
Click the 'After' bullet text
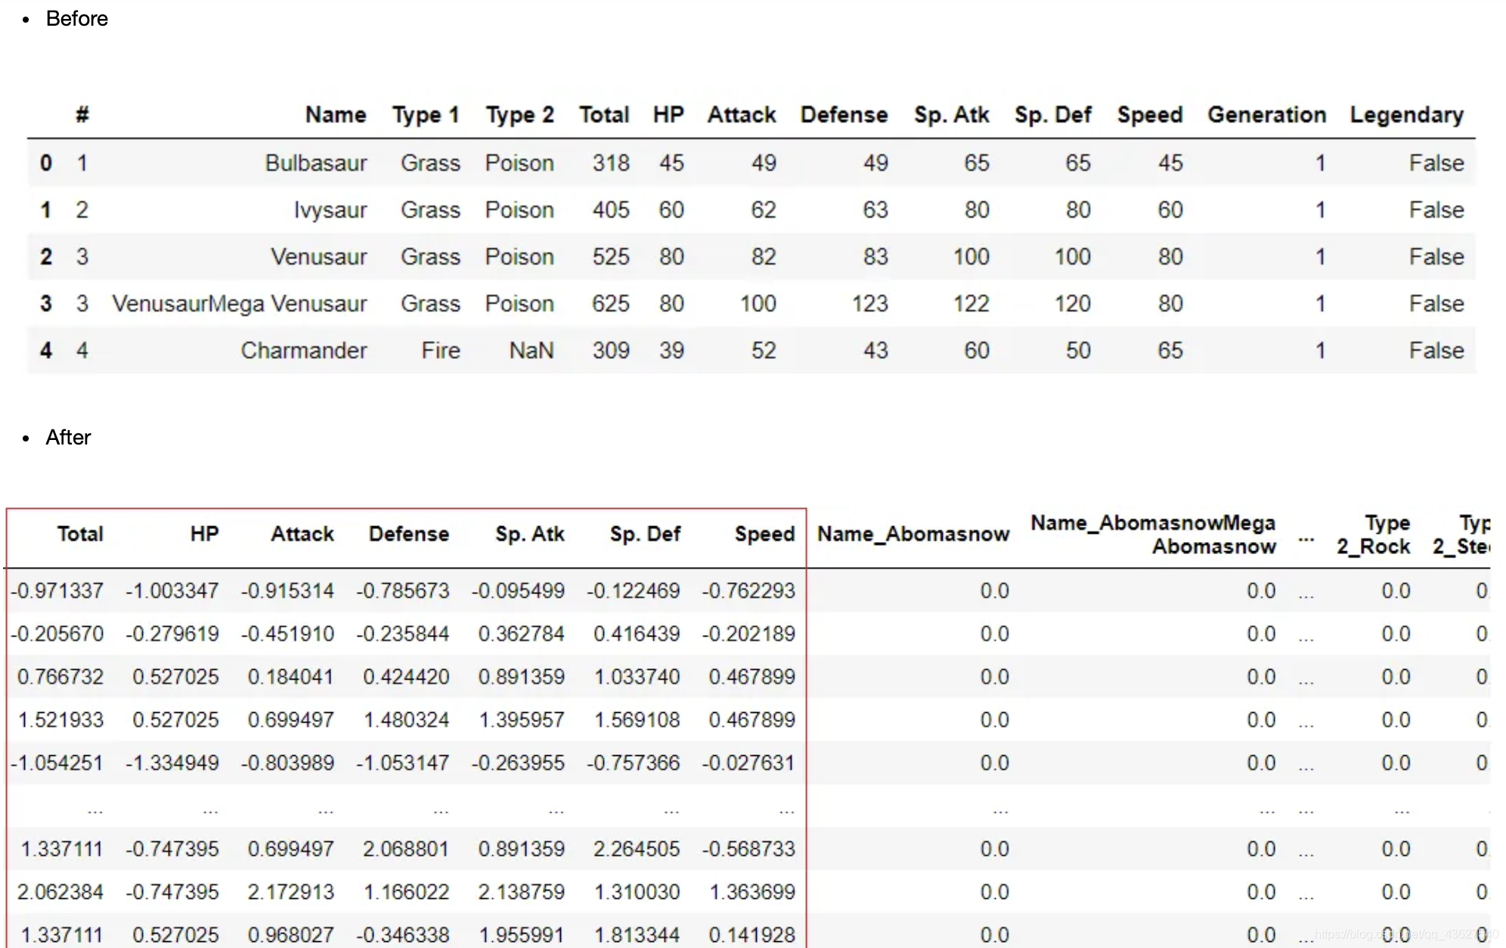click(x=68, y=437)
